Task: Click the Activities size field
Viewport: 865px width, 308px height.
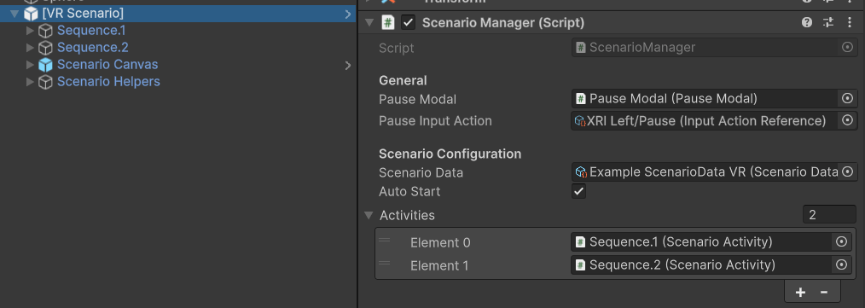Action: (829, 215)
